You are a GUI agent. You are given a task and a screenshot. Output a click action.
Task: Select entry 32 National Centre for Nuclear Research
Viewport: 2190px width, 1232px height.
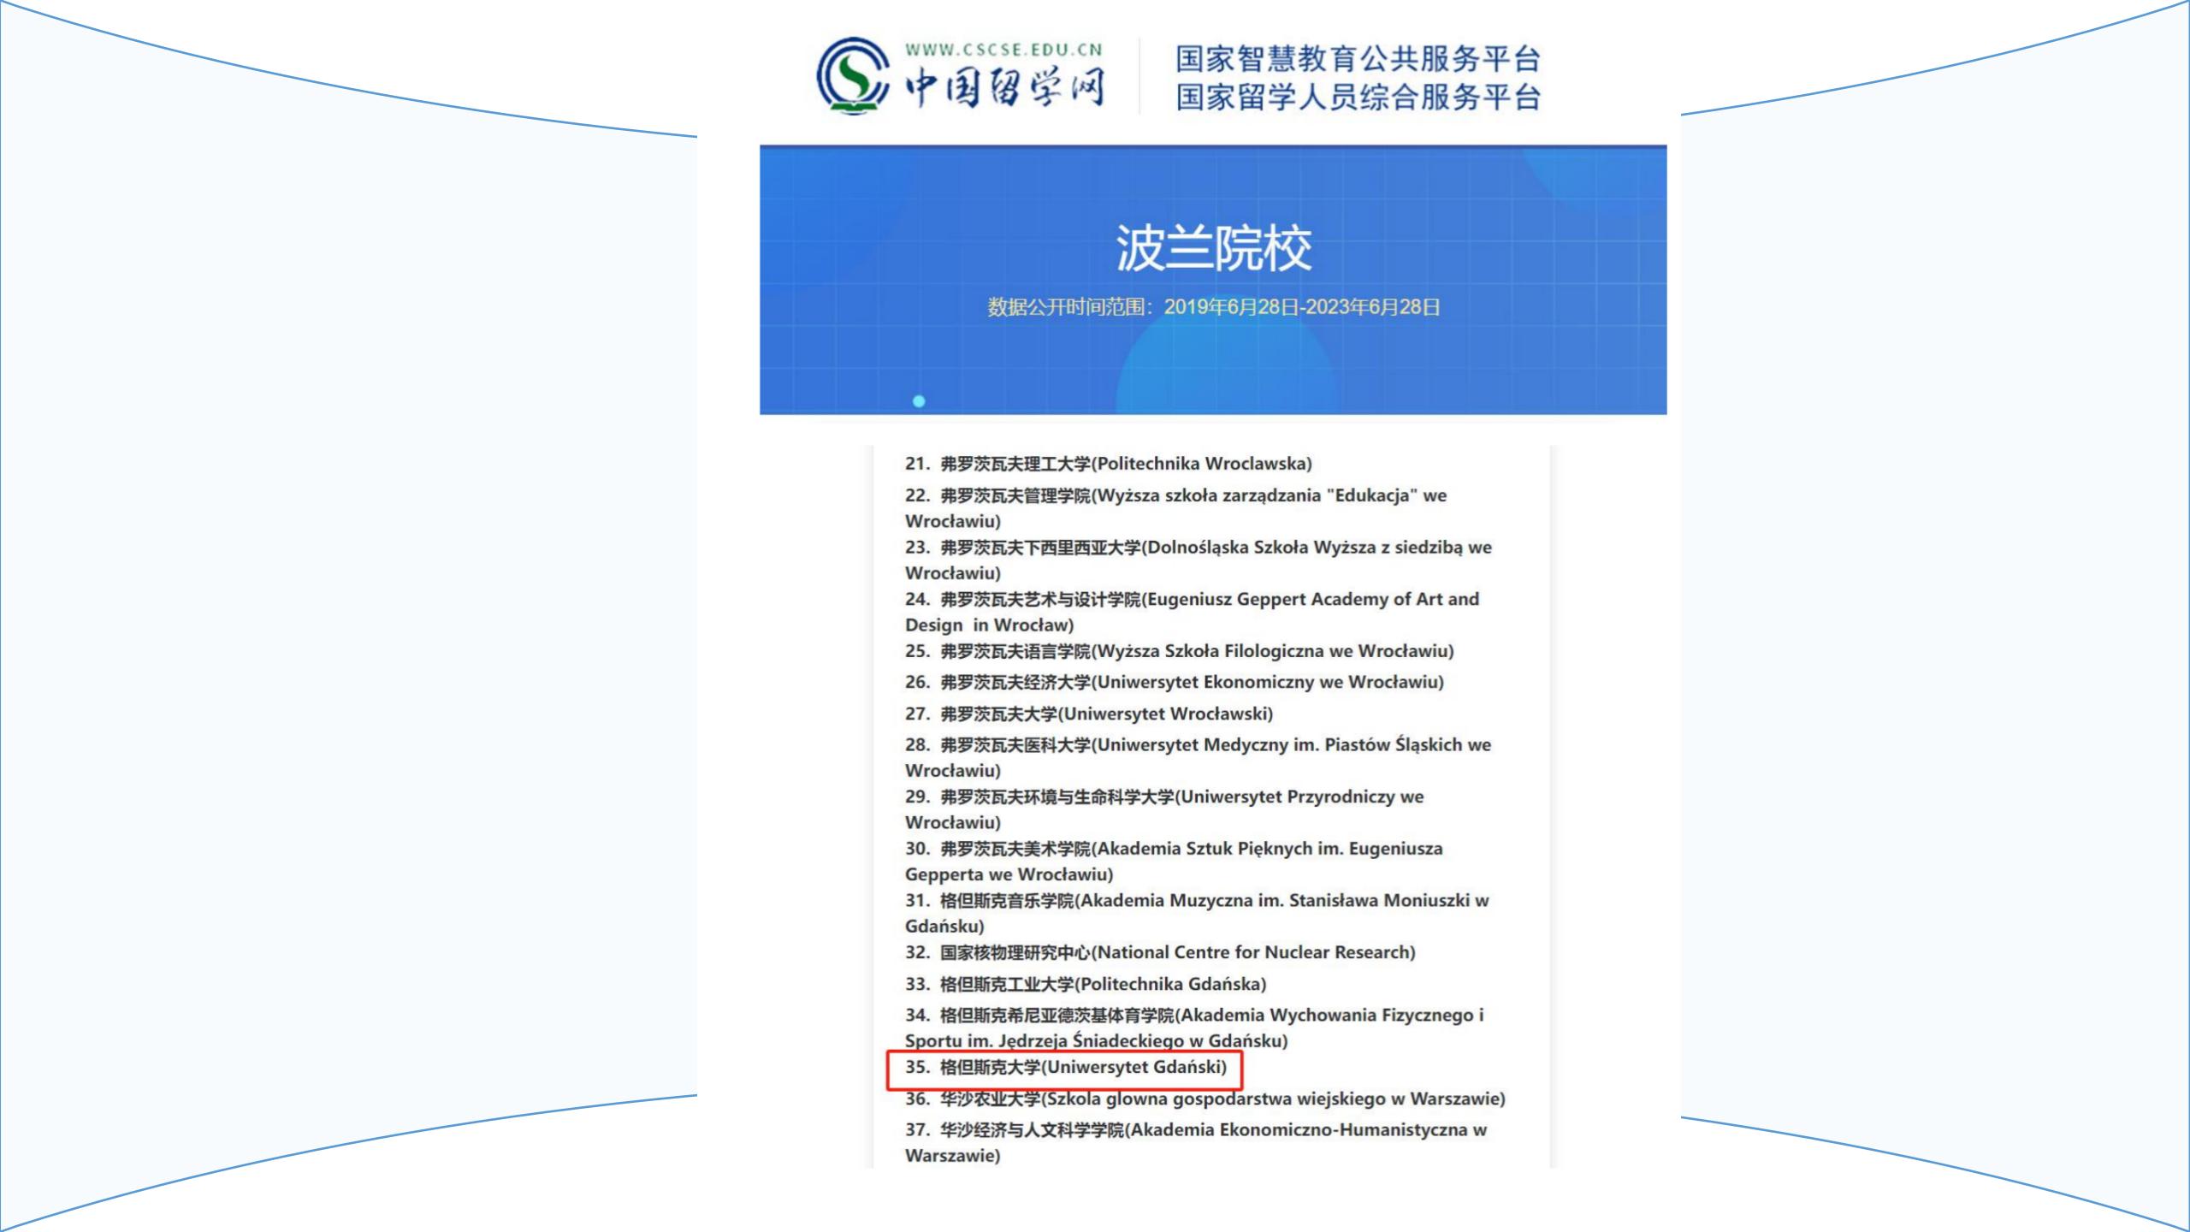(x=1160, y=952)
